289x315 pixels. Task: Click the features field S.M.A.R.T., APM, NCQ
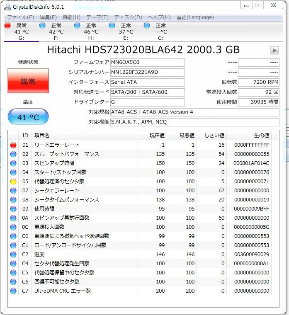tap(195, 122)
